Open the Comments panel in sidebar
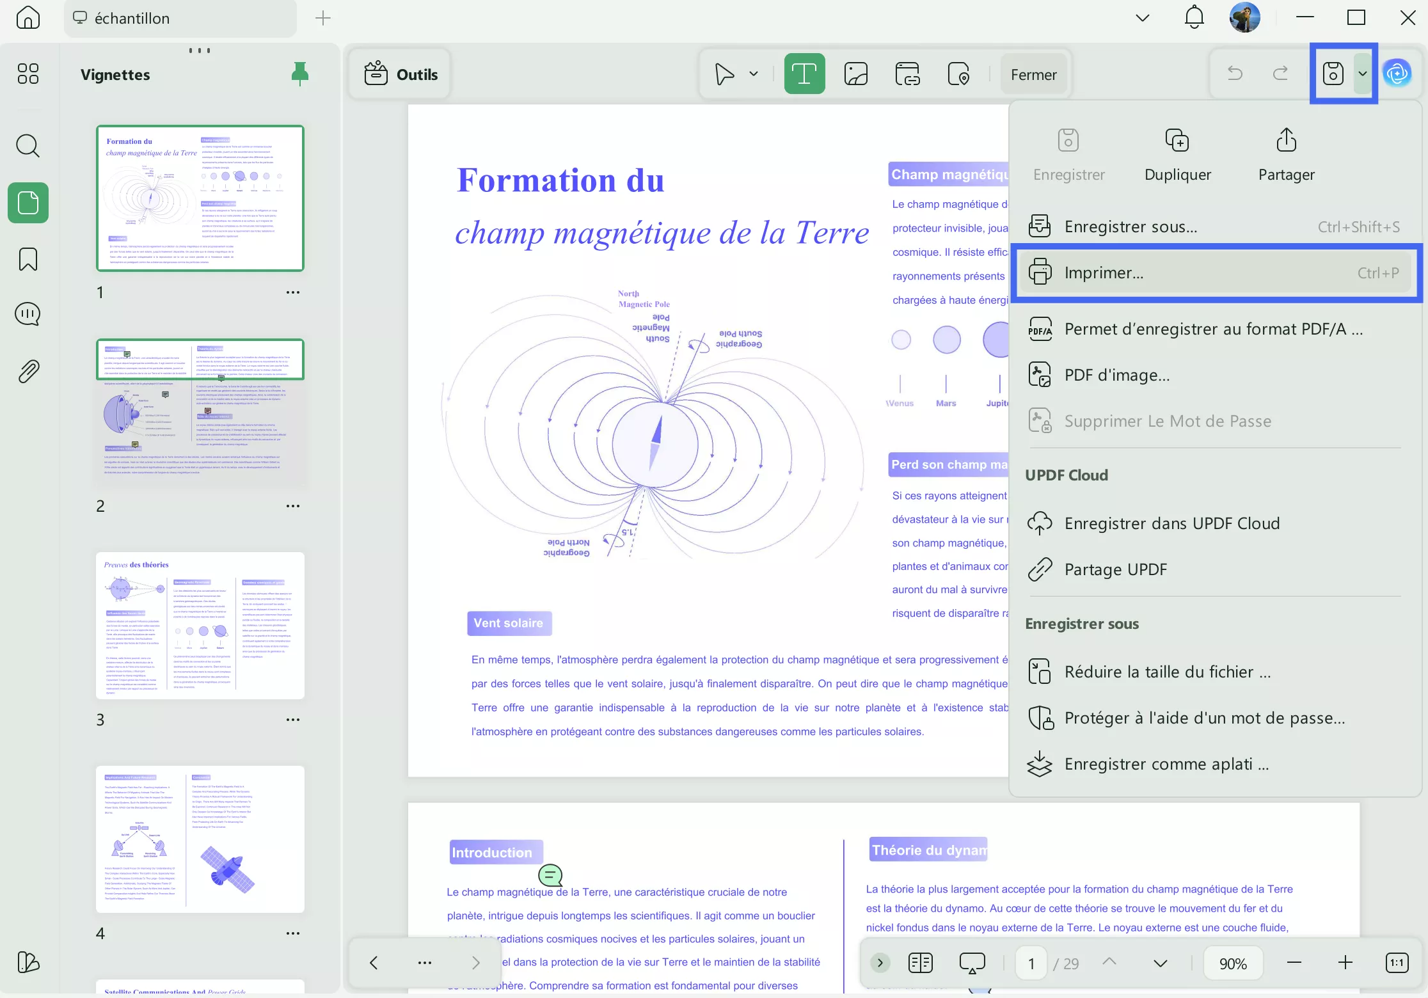The width and height of the screenshot is (1428, 998). [x=28, y=313]
